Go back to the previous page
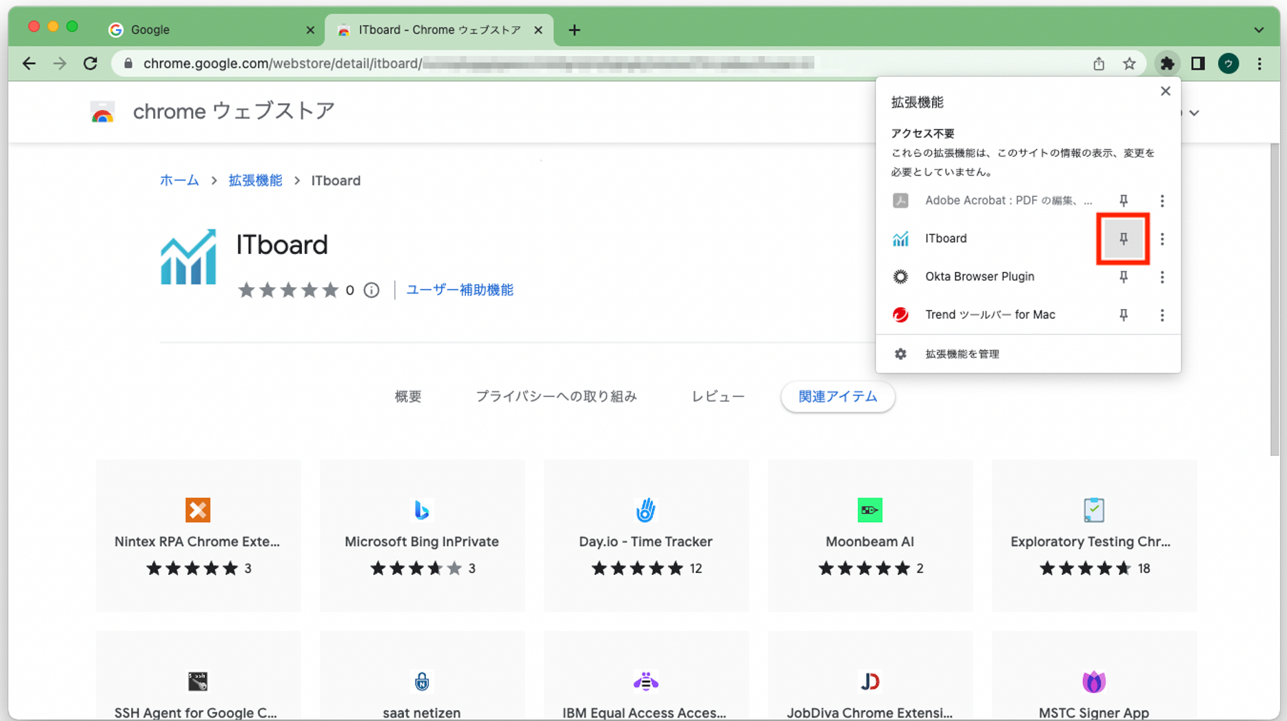This screenshot has width=1287, height=721. [x=29, y=63]
